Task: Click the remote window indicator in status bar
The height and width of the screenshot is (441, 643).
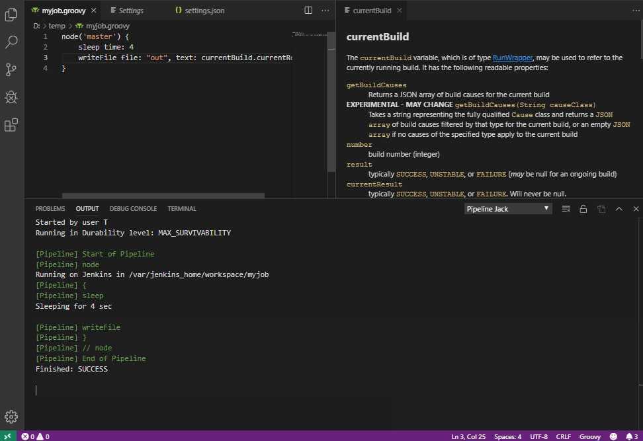Action: tap(7, 436)
